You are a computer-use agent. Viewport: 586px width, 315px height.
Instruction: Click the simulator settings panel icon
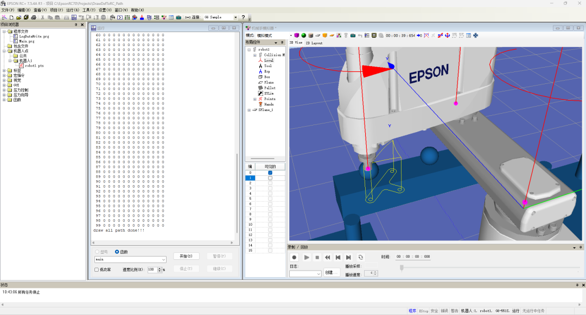[468, 35]
